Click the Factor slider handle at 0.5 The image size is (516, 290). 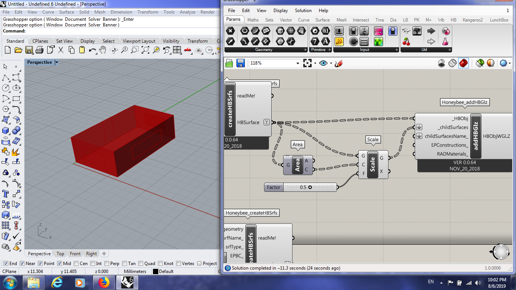pos(310,187)
